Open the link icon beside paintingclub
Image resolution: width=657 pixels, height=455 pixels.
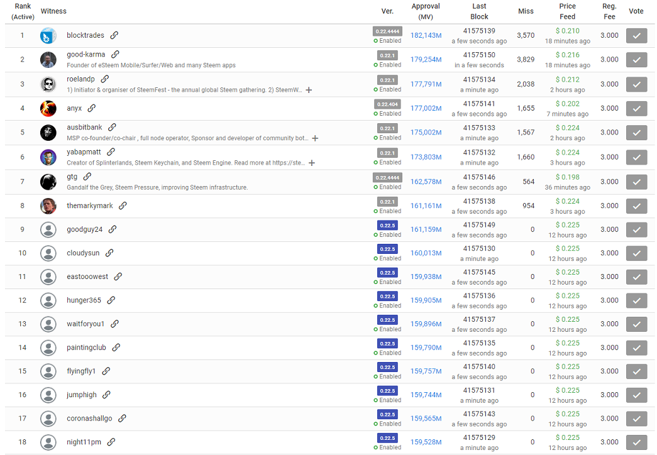tap(116, 348)
